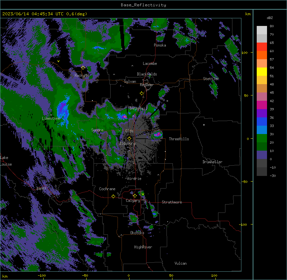
Task: Click the asterisk marker above the Limestone label
Action: pos(51,115)
